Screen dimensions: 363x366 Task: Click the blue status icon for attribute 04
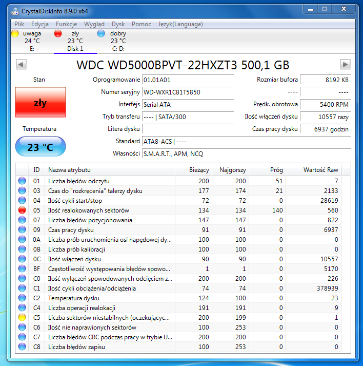[x=22, y=201]
